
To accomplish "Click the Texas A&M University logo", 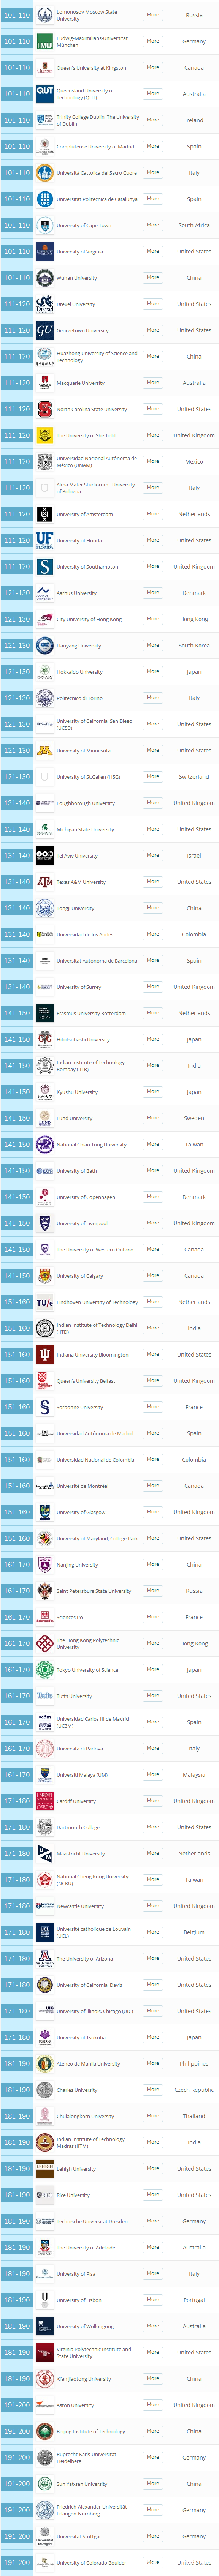I will click(x=45, y=882).
